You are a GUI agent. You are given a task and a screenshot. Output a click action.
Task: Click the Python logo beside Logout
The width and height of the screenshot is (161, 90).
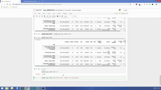click(x=120, y=10)
